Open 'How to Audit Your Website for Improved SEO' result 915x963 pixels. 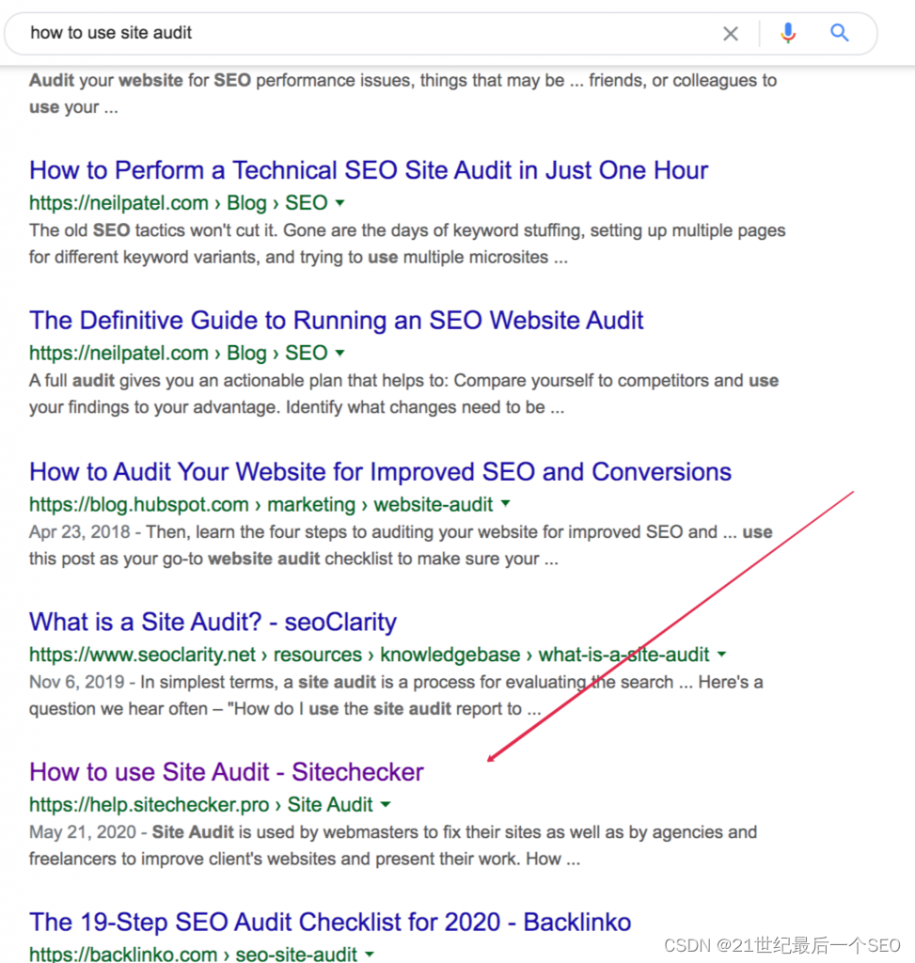pyautogui.click(x=380, y=472)
